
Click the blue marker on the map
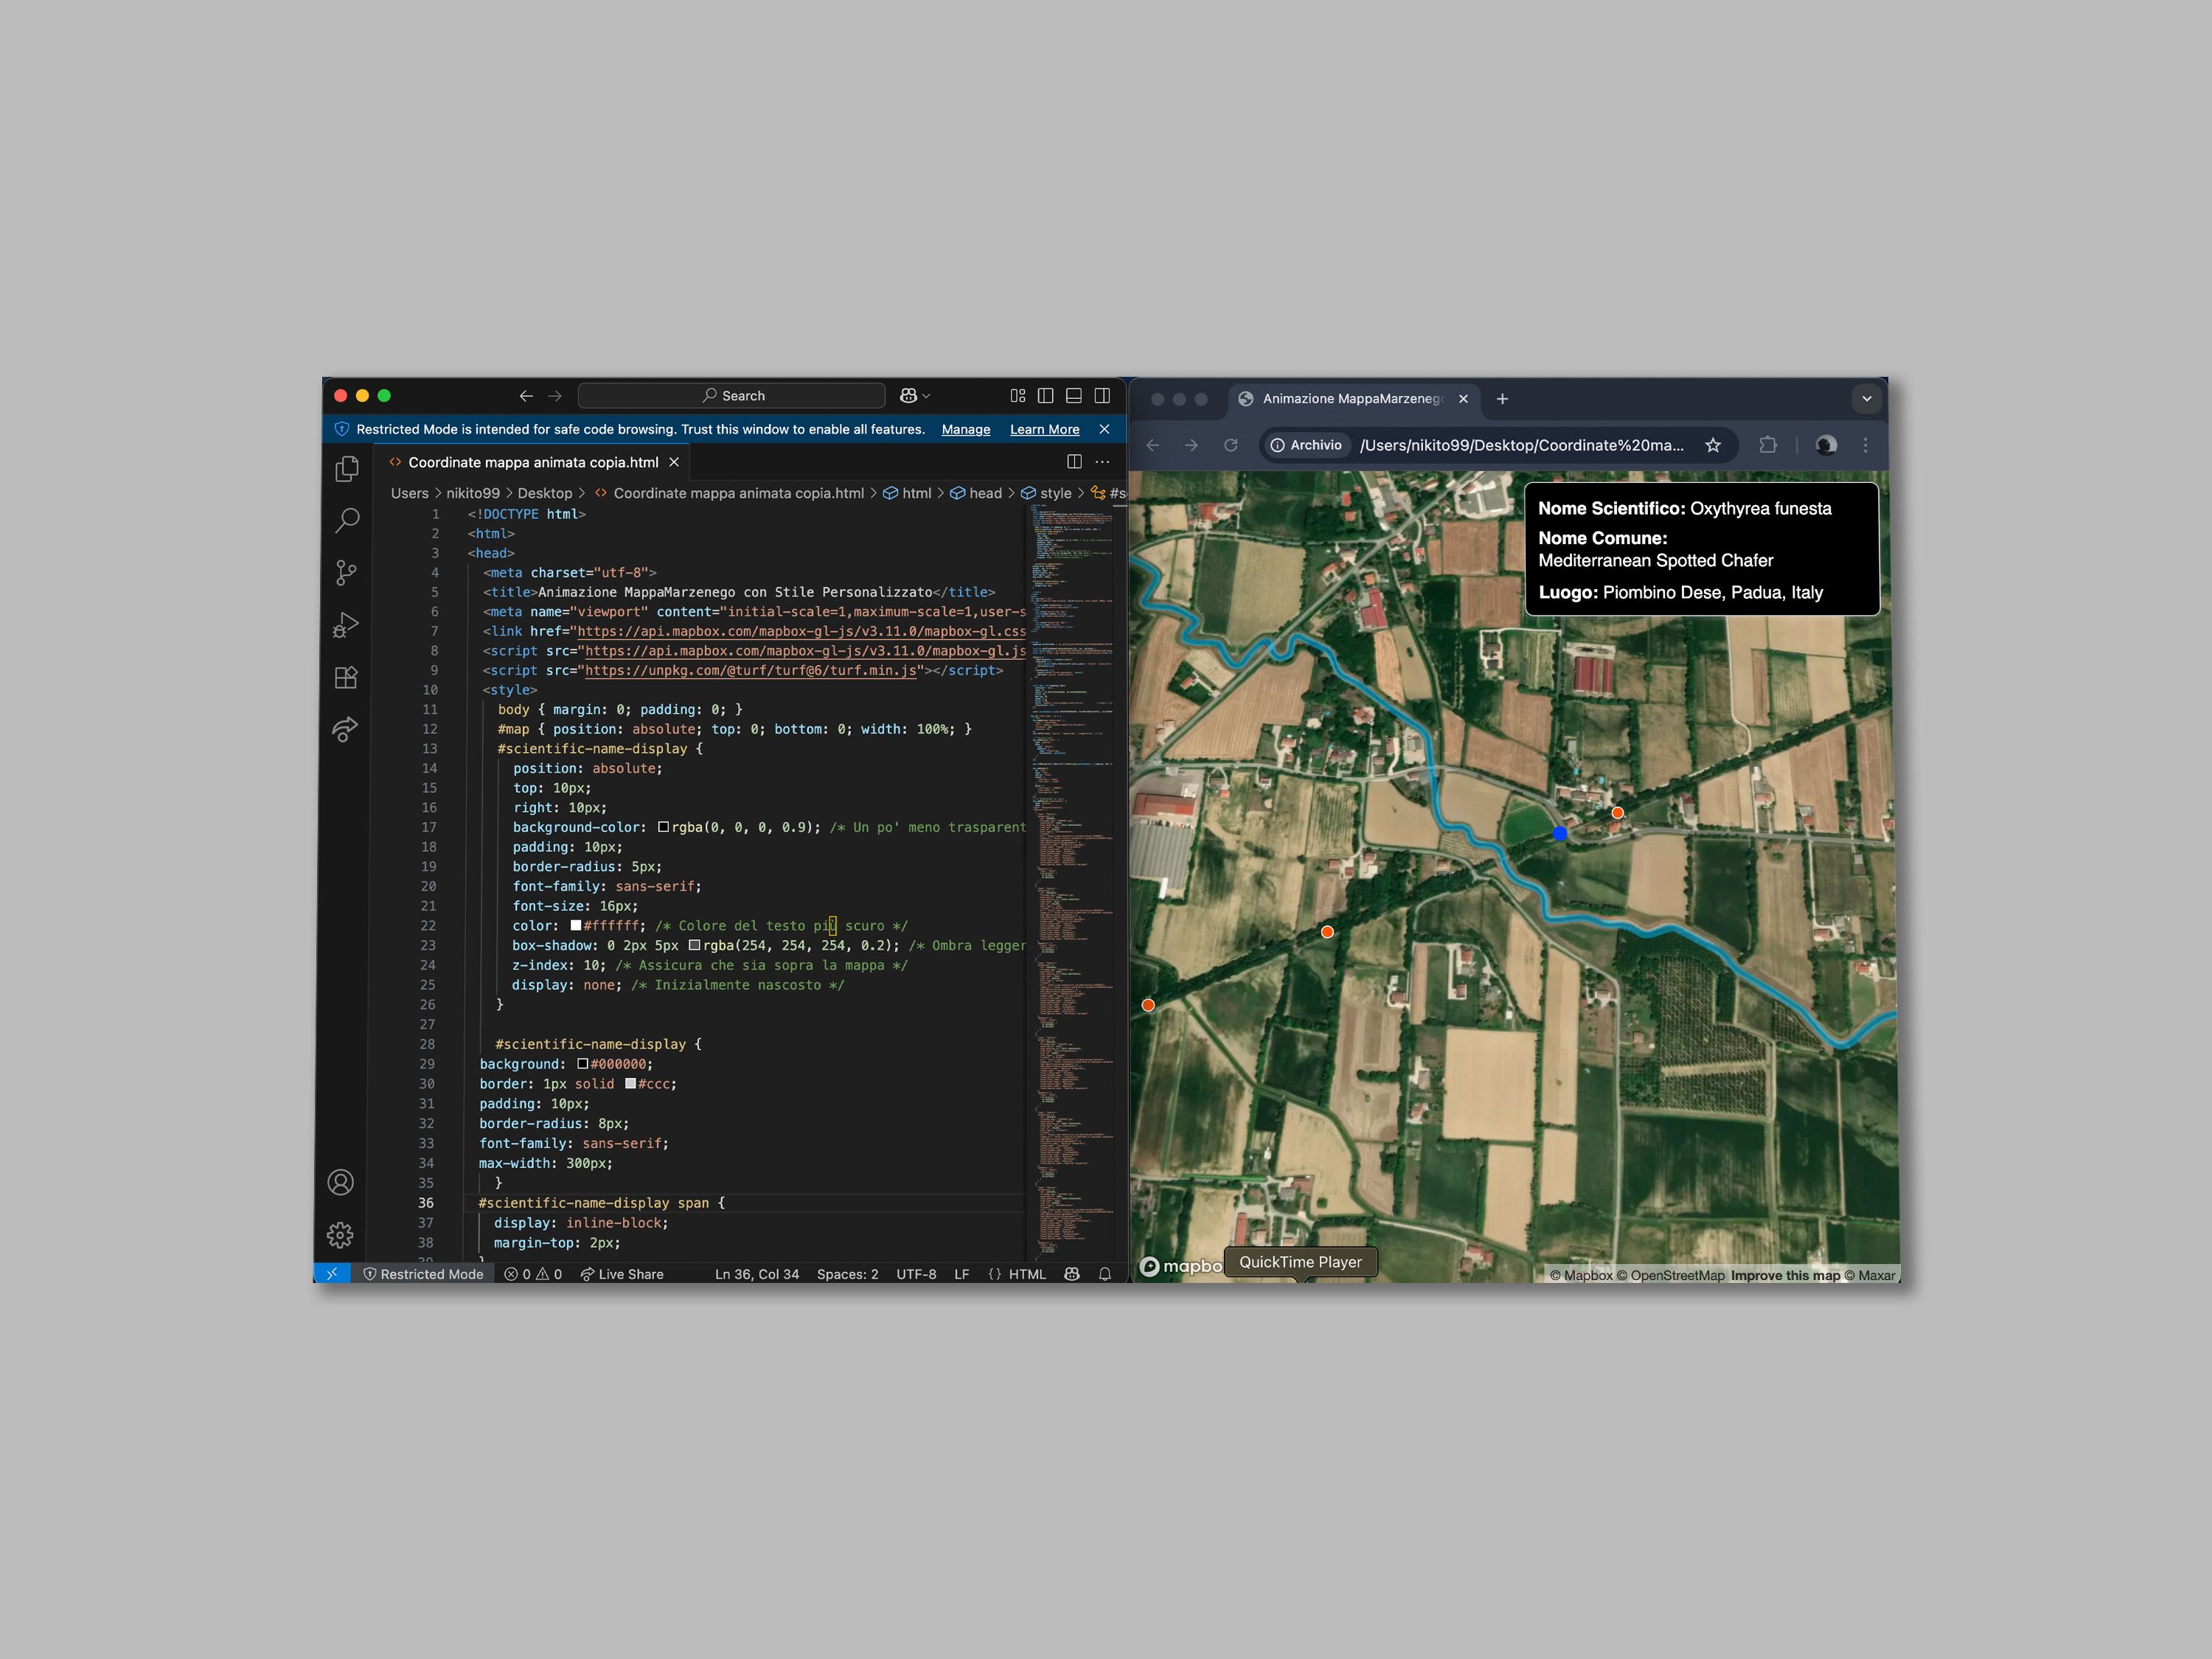coord(1560,833)
